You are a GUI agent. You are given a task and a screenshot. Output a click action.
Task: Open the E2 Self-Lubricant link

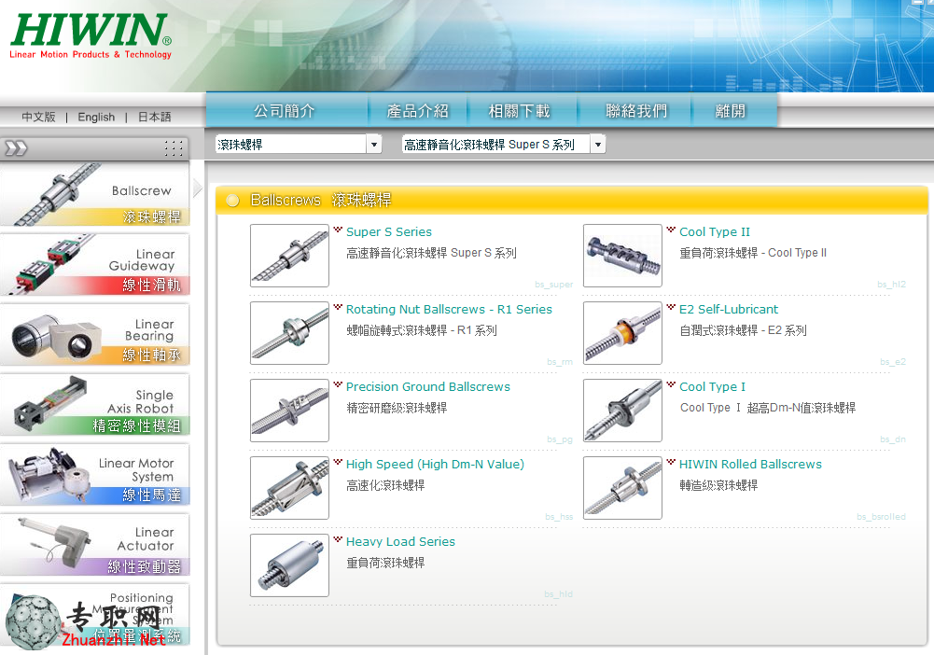pyautogui.click(x=729, y=310)
